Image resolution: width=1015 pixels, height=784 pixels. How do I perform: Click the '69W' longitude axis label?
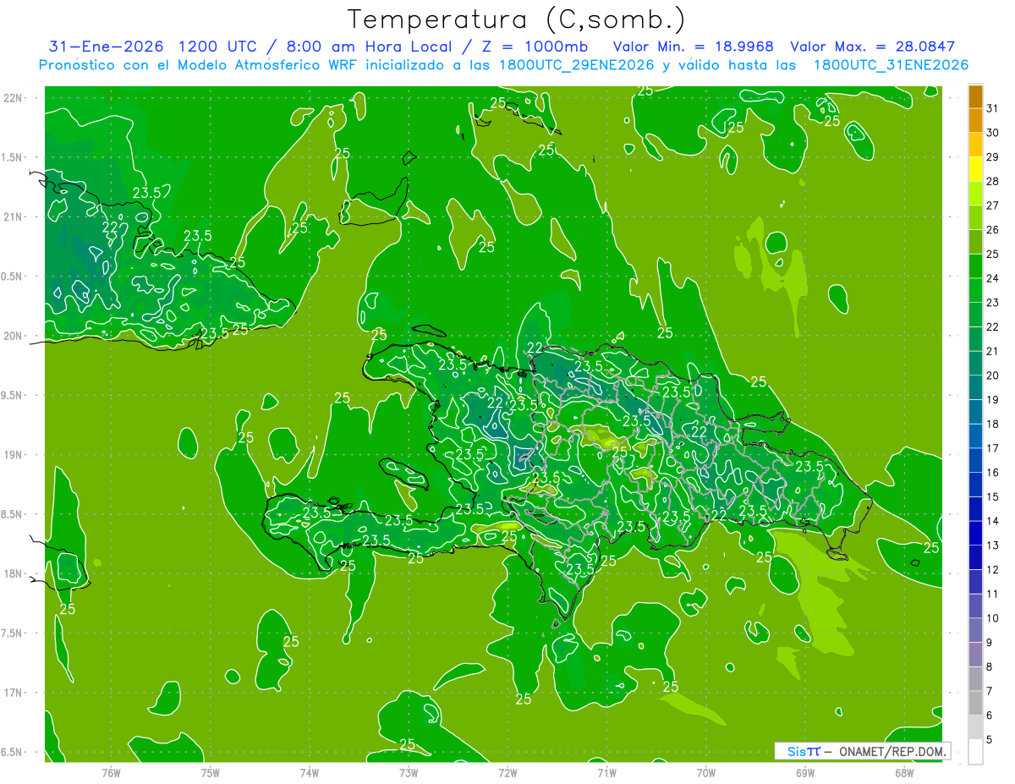tap(805, 772)
